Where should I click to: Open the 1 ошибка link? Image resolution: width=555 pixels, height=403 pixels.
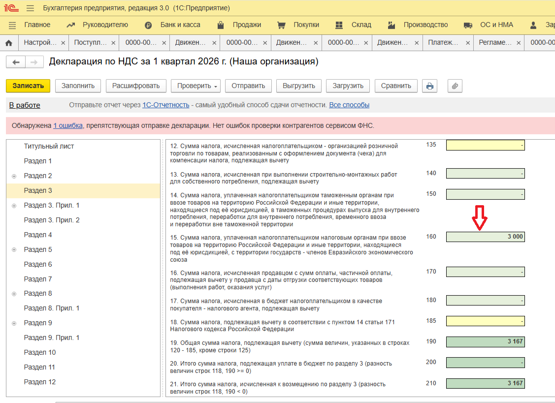(x=68, y=125)
